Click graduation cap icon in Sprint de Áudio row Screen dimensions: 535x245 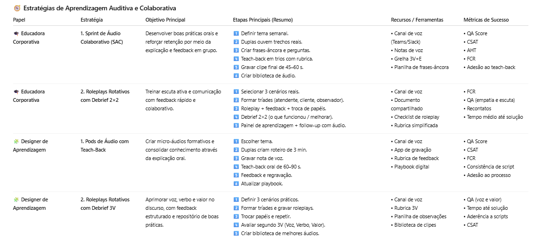click(x=16, y=34)
